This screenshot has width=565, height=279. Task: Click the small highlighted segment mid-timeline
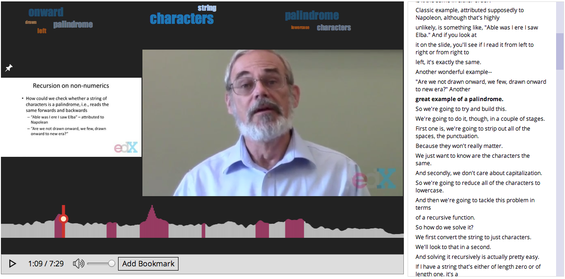coord(204,231)
